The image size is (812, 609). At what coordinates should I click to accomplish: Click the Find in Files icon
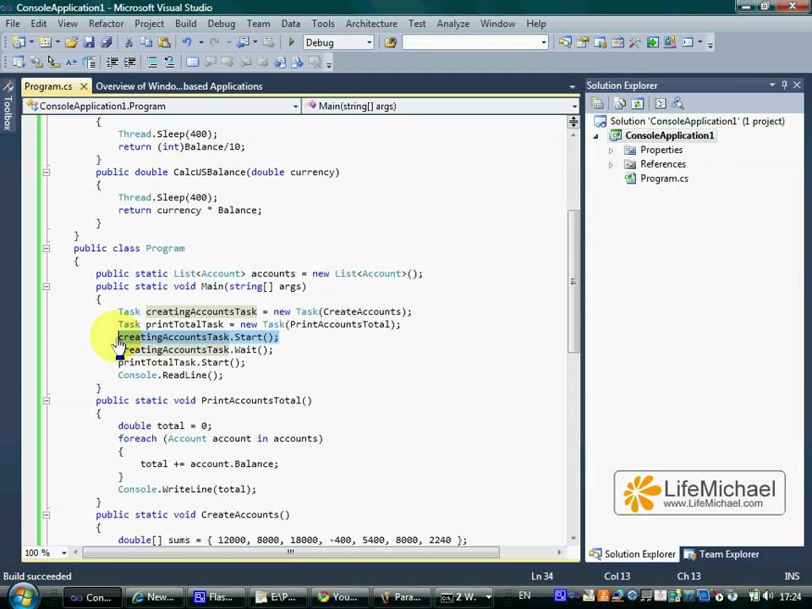[x=391, y=42]
